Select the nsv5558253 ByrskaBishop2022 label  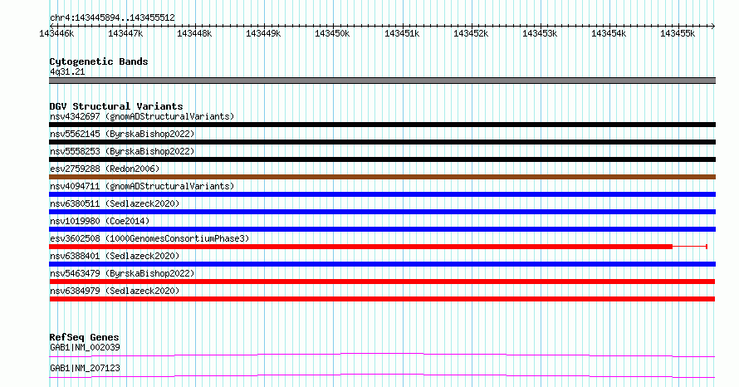[122, 151]
